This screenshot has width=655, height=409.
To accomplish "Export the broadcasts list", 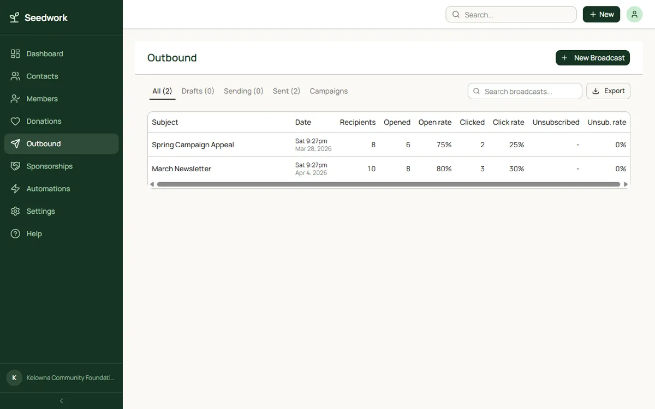I will [608, 90].
